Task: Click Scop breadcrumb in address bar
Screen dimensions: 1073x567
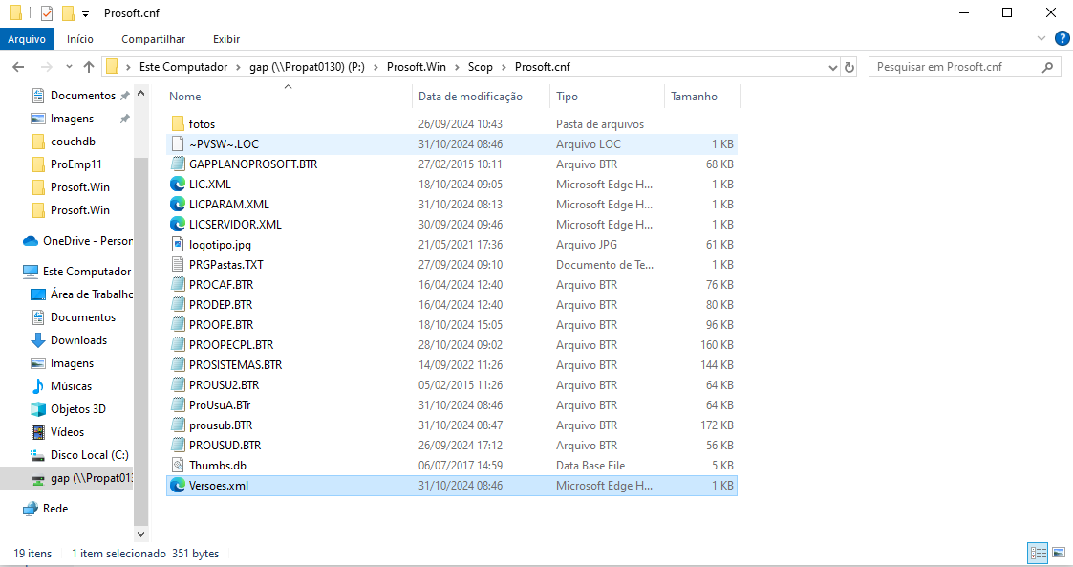Action: tap(481, 67)
